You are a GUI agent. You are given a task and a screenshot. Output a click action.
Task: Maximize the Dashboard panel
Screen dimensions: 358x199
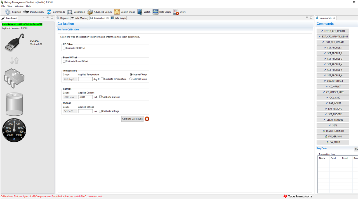pos(52,17)
